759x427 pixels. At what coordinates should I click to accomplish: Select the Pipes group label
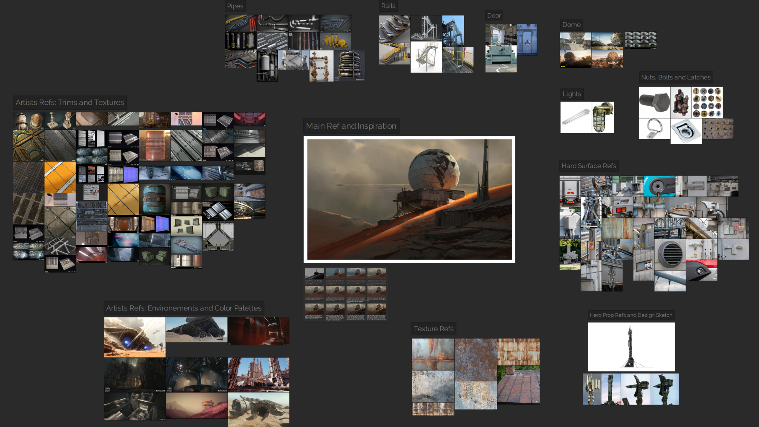235,6
